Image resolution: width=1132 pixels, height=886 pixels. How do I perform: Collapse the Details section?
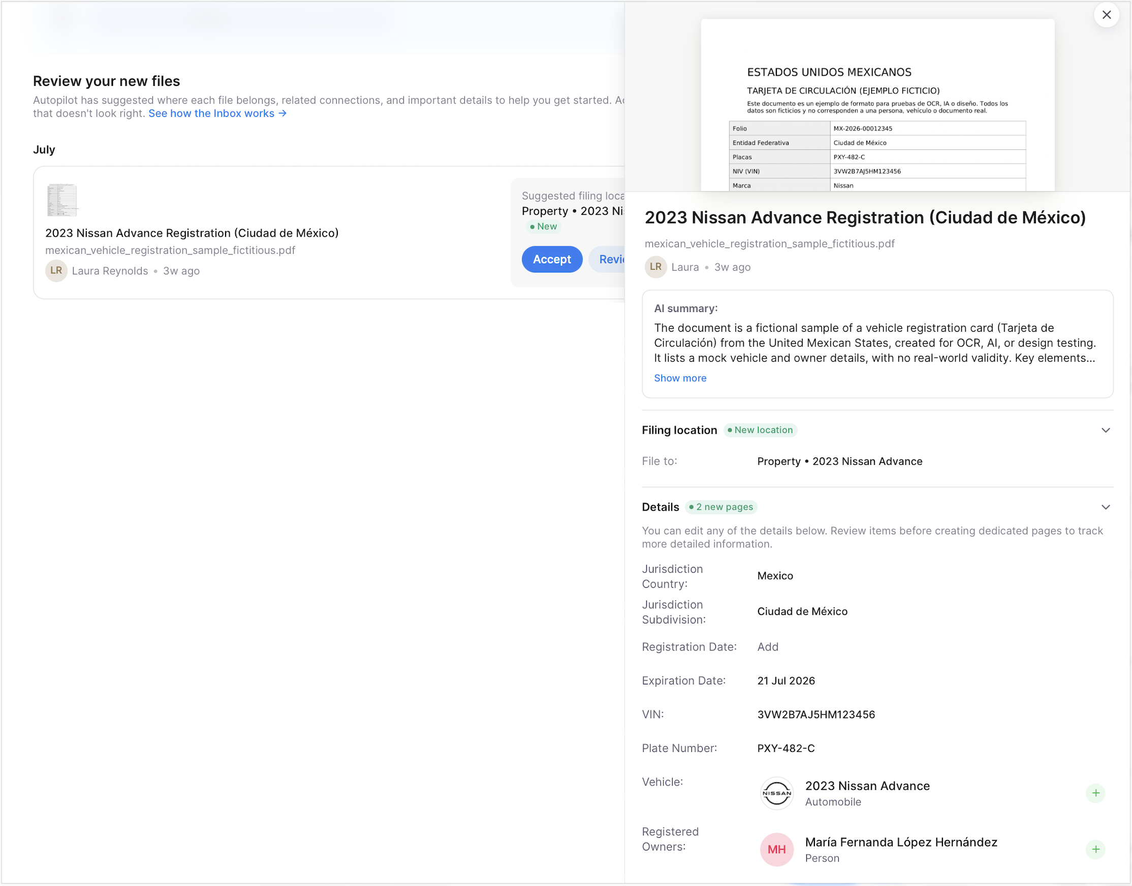pos(1105,507)
